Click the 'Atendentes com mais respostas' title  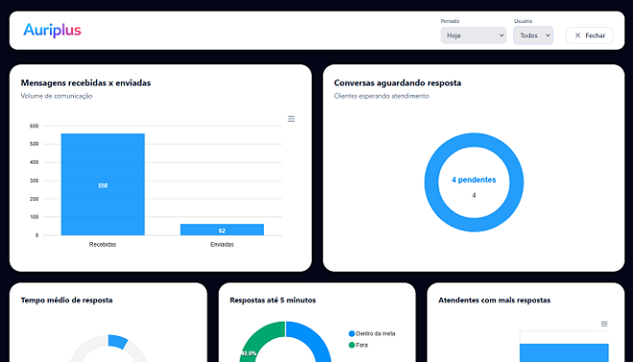pyautogui.click(x=495, y=300)
